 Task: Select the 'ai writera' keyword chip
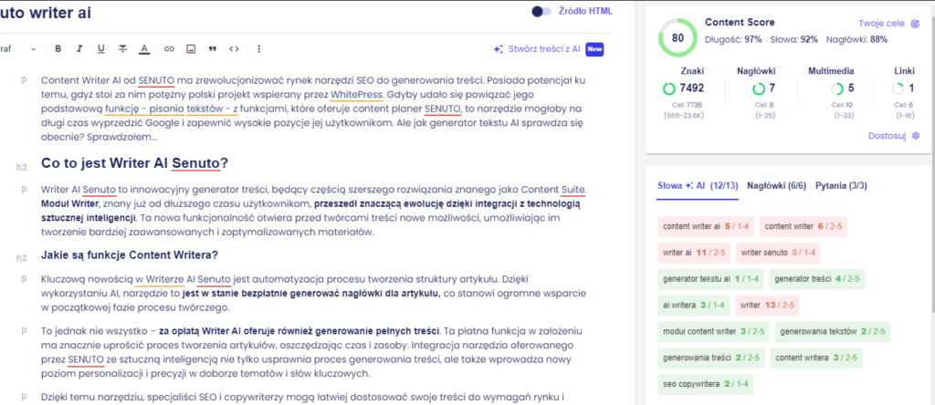pyautogui.click(x=694, y=305)
